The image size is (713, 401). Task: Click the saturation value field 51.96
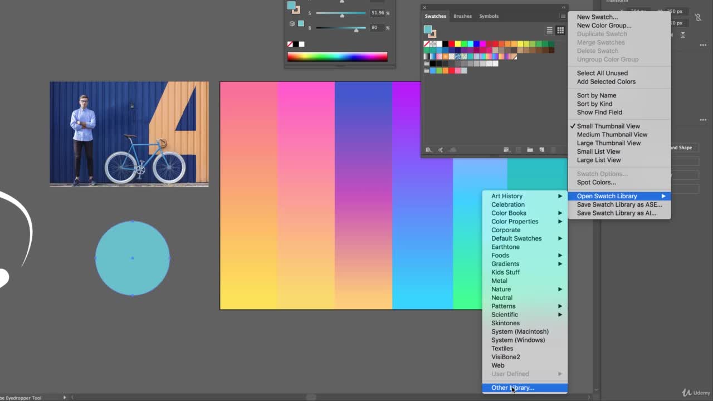click(378, 13)
